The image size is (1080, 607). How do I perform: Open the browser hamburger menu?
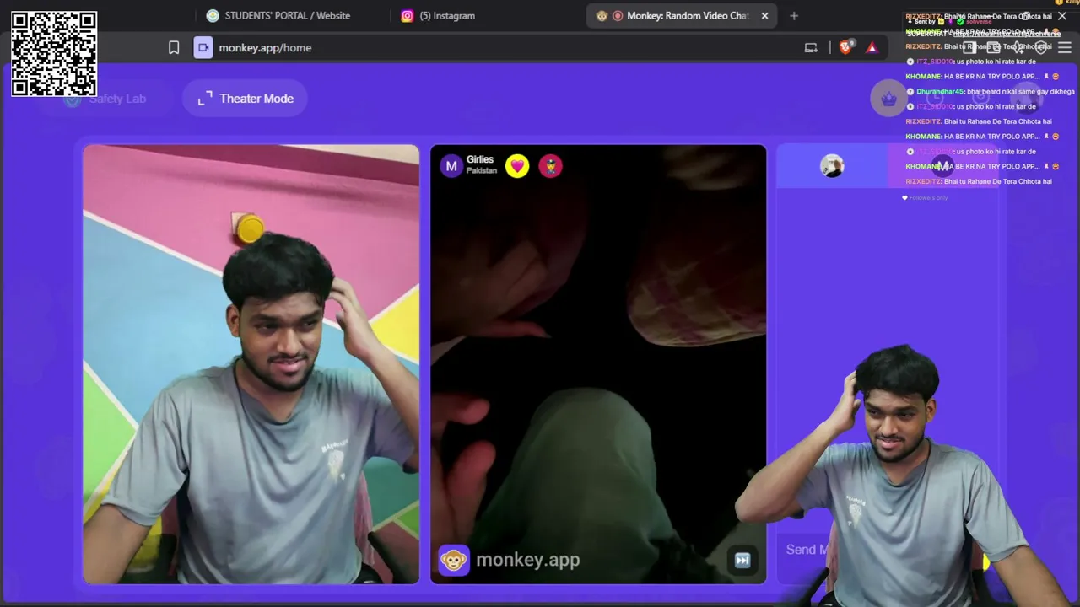[1064, 48]
